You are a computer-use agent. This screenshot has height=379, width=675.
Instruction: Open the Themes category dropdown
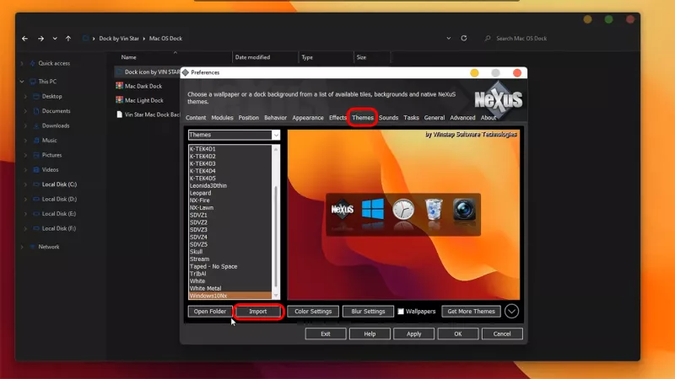(276, 135)
